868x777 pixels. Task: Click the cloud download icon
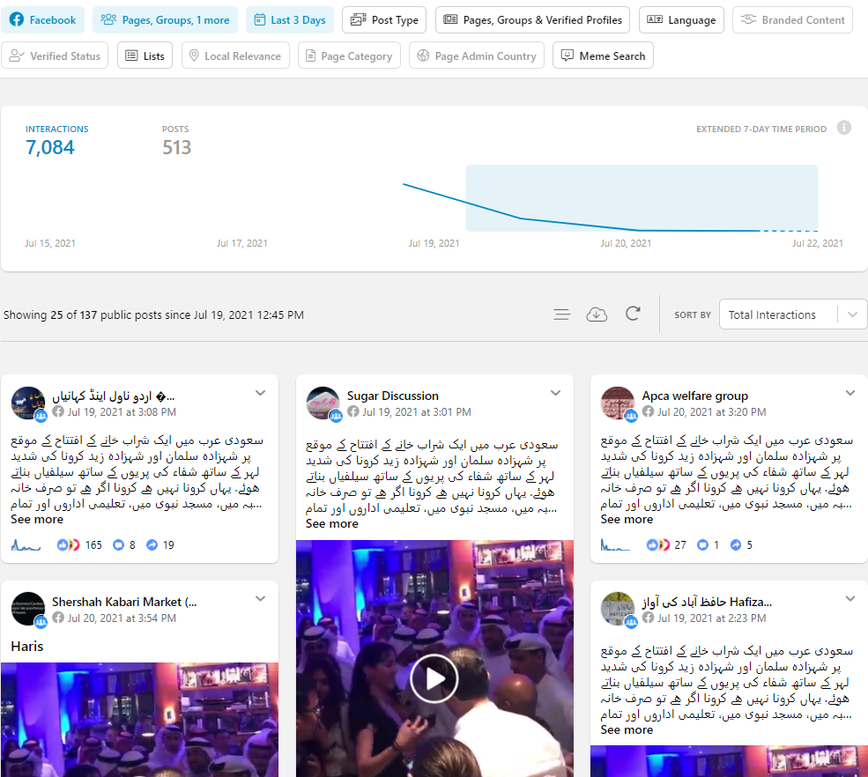[597, 314]
